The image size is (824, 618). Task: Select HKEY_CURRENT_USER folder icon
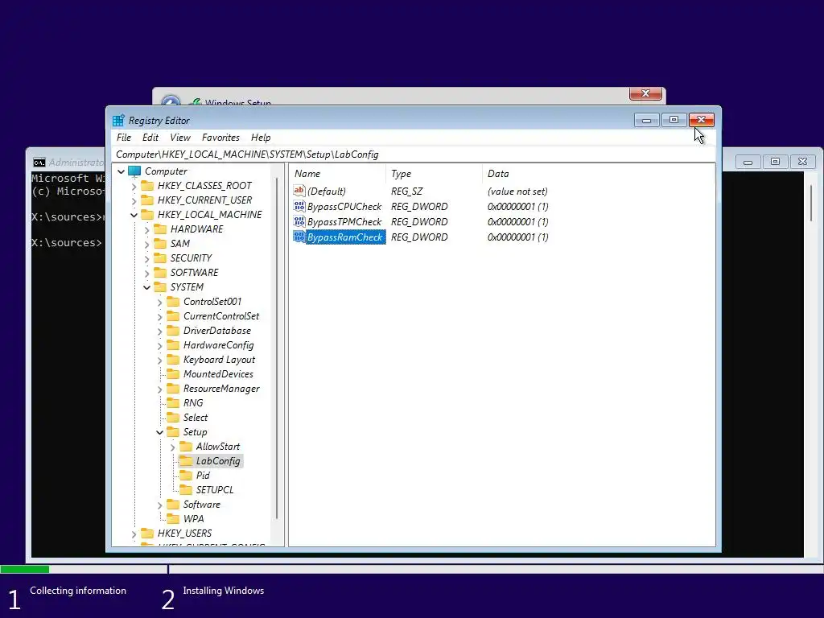point(147,200)
